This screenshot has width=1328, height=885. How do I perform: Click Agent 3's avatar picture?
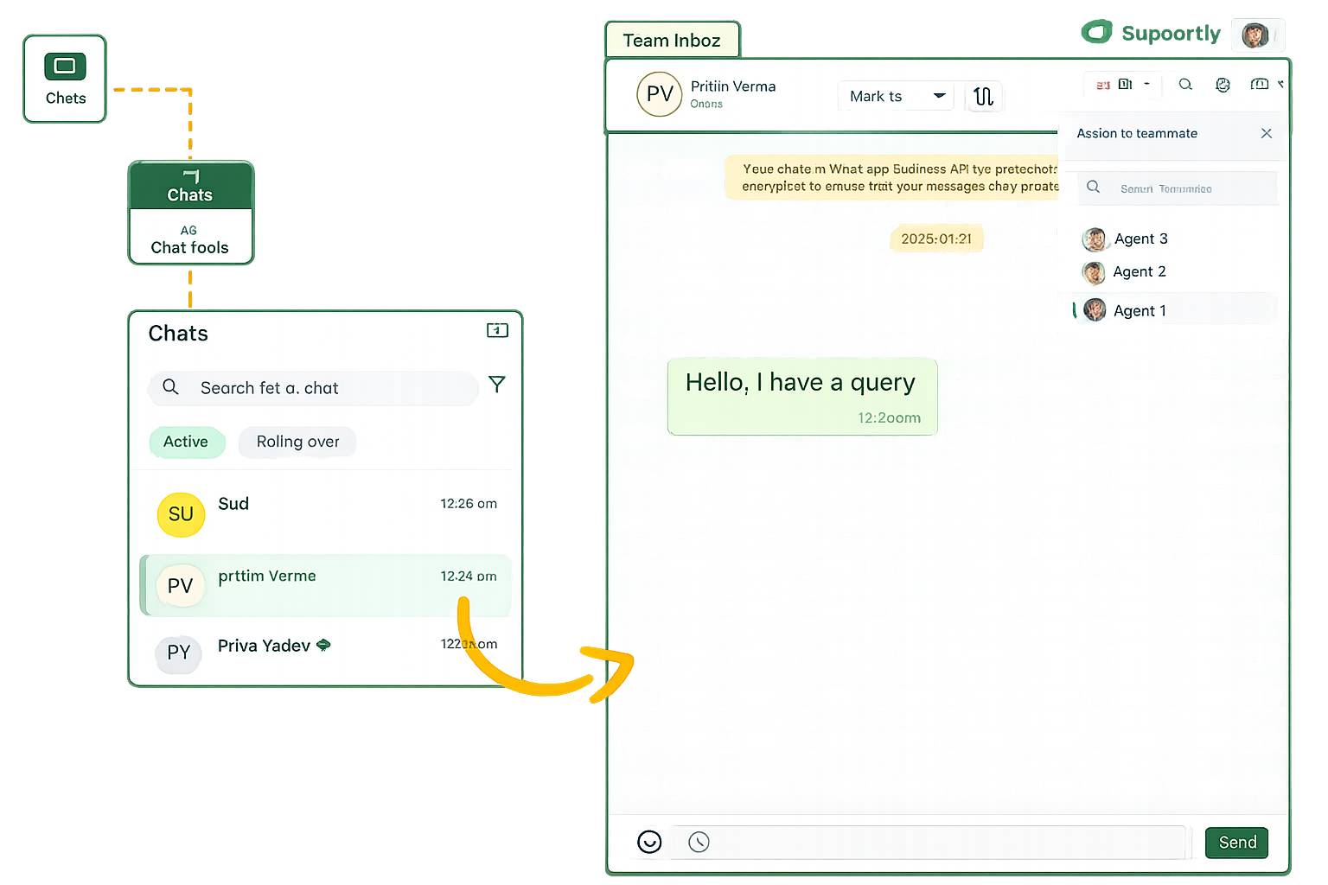click(1094, 239)
